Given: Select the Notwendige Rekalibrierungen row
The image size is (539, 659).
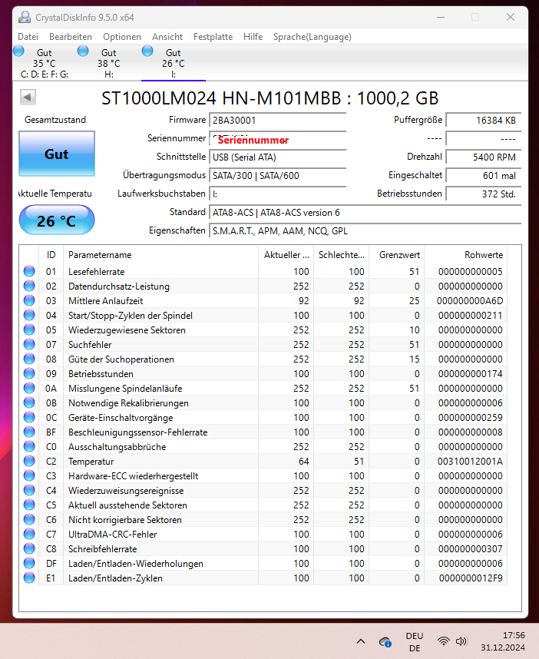Looking at the screenshot, I should point(263,402).
